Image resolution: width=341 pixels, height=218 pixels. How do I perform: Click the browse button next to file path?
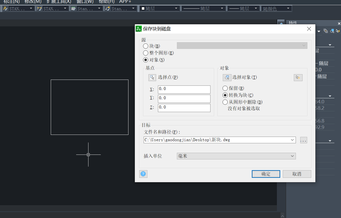click(x=304, y=140)
